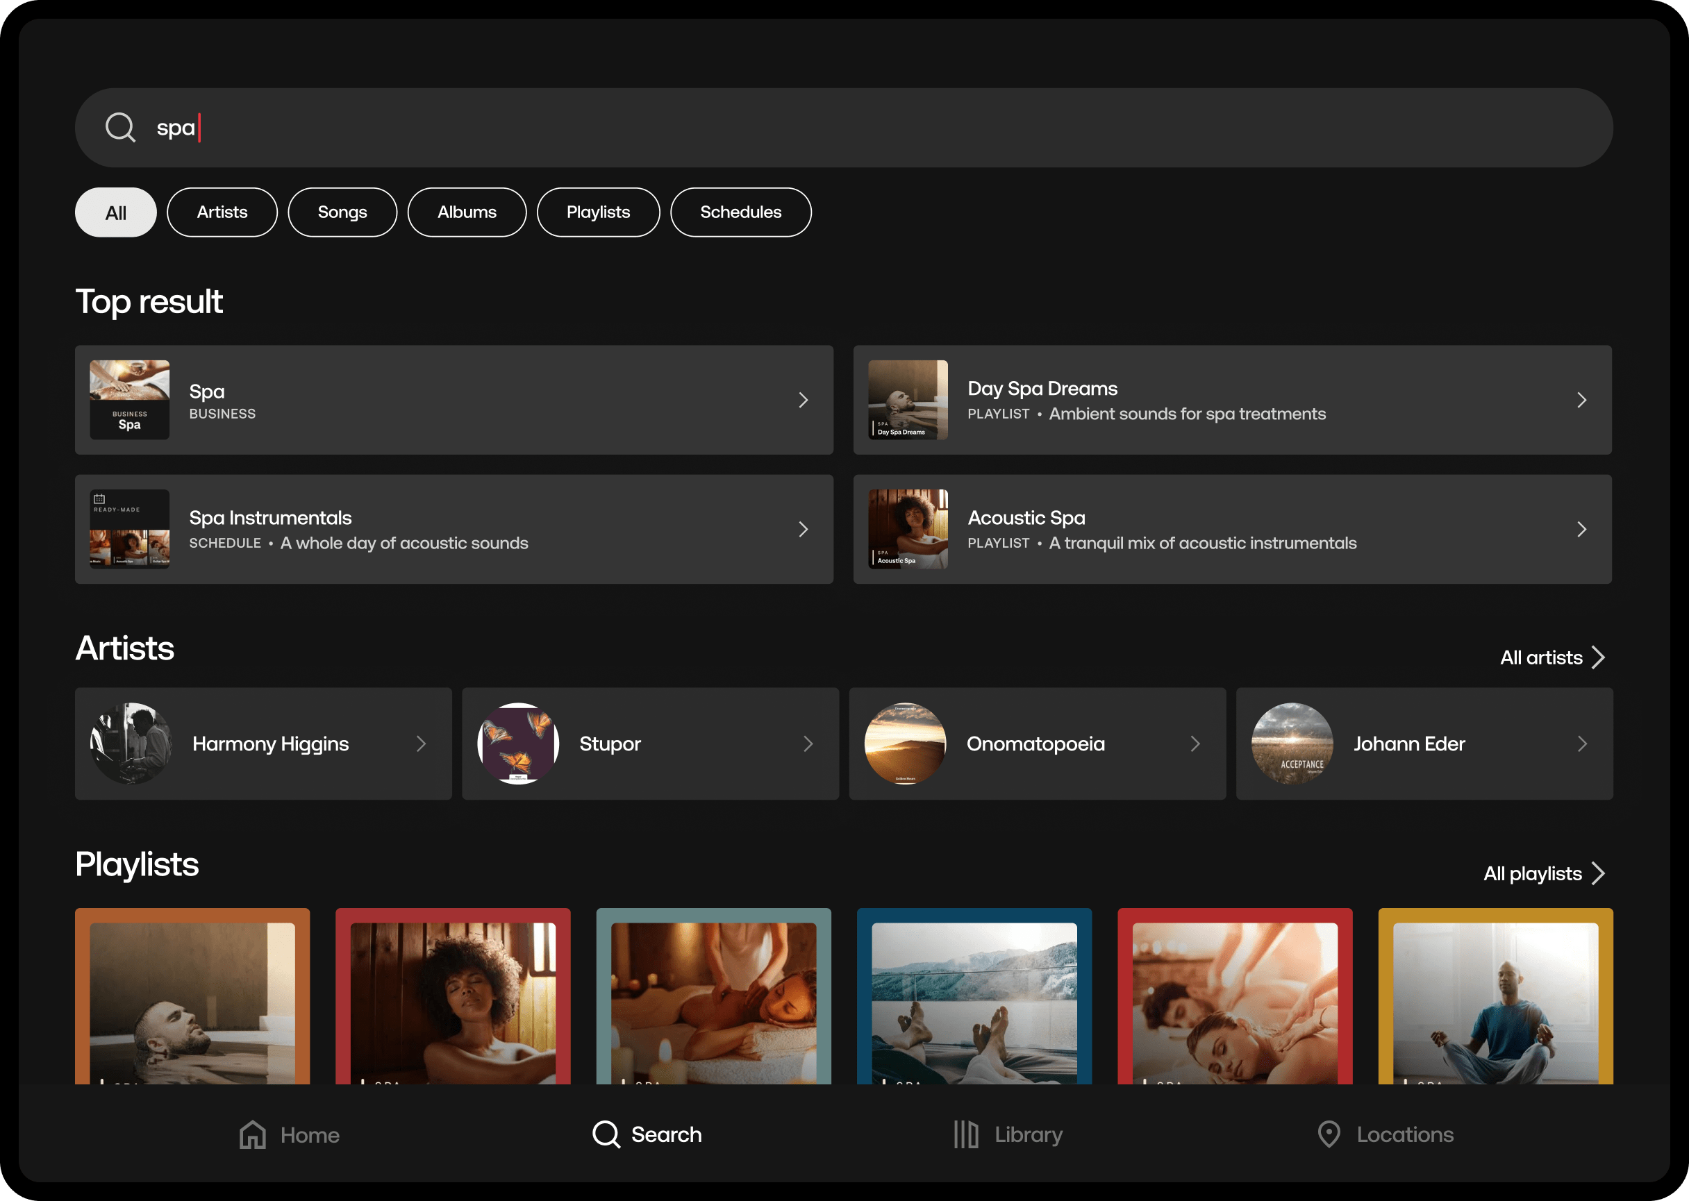Select the All filter chip

click(x=115, y=213)
